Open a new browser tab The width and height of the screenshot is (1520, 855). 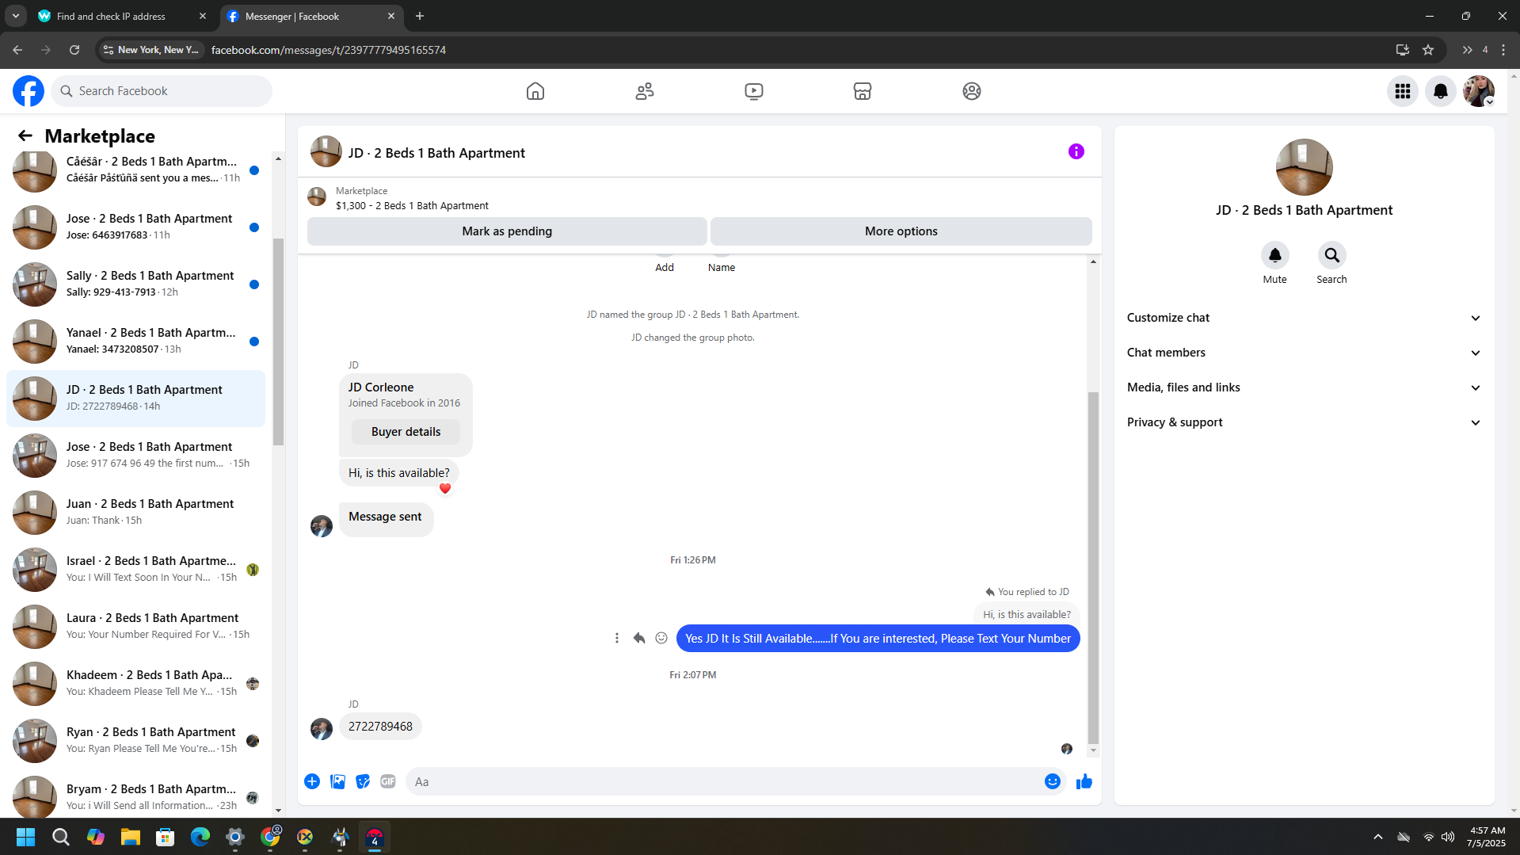point(420,16)
